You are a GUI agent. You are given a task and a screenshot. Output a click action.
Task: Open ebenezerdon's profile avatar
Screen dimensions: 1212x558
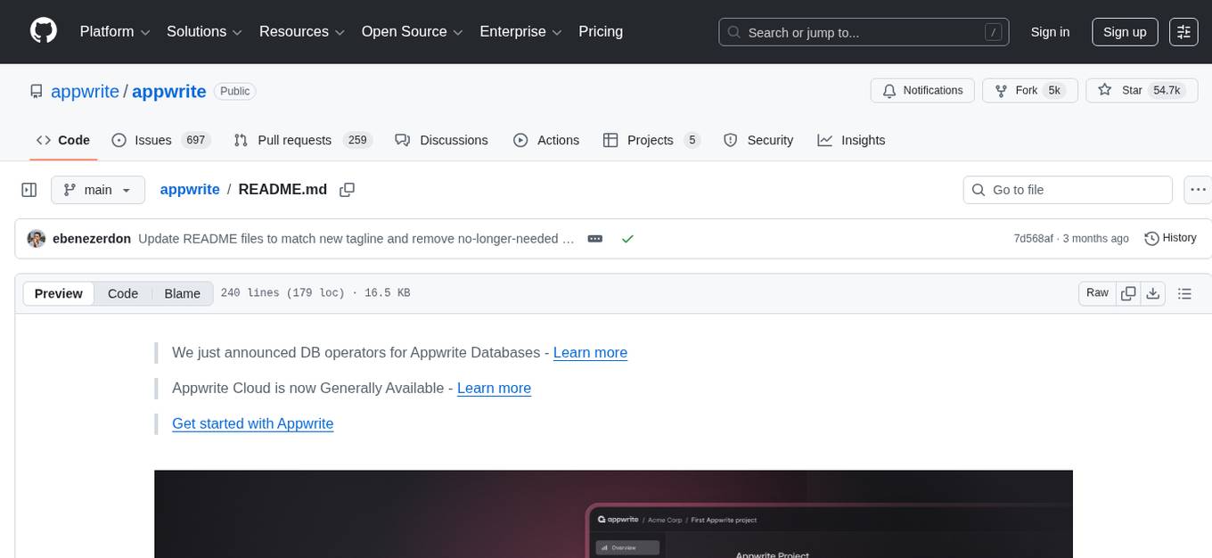click(36, 238)
